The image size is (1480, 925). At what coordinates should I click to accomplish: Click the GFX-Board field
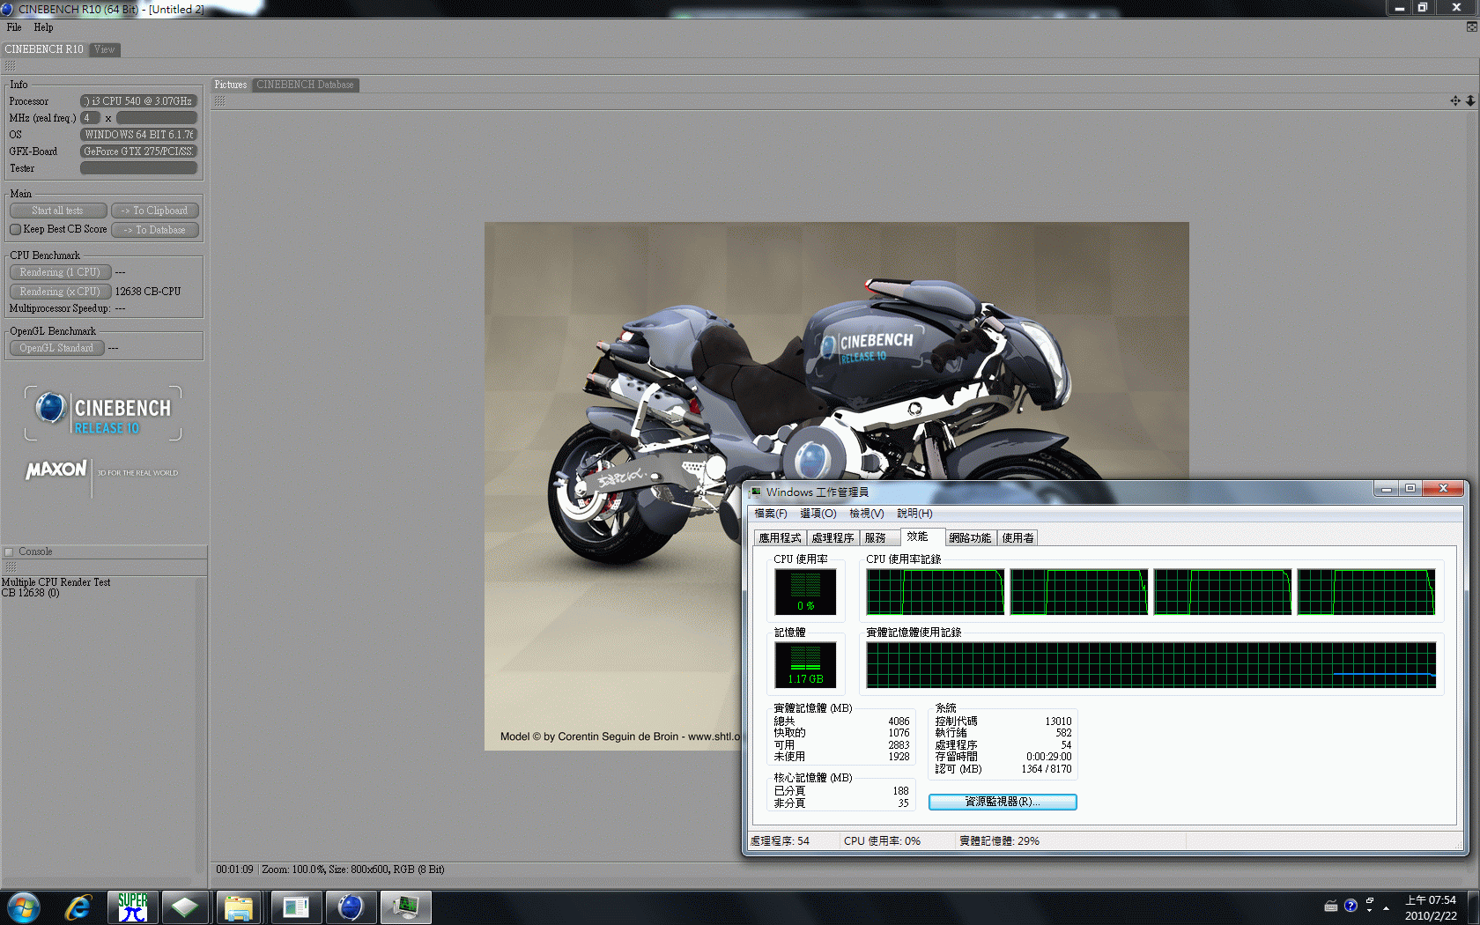[x=138, y=152]
